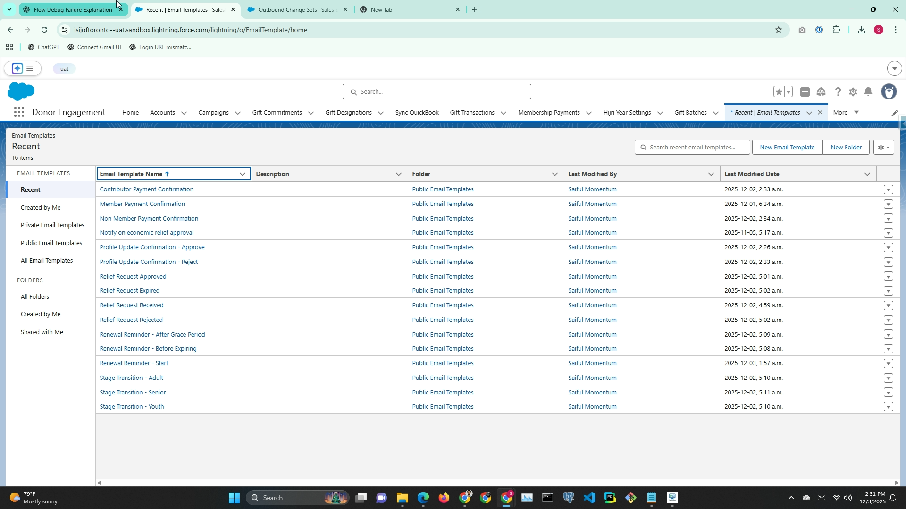Open list view settings gear dropdown
The height and width of the screenshot is (509, 906).
[884, 148]
